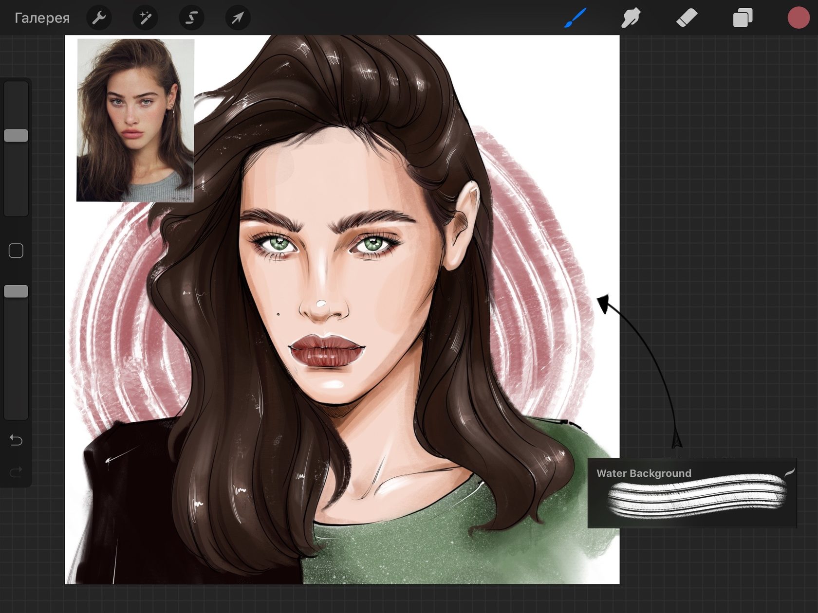Tap the undo arrow in sidebar
The height and width of the screenshot is (613, 818).
[x=16, y=440]
